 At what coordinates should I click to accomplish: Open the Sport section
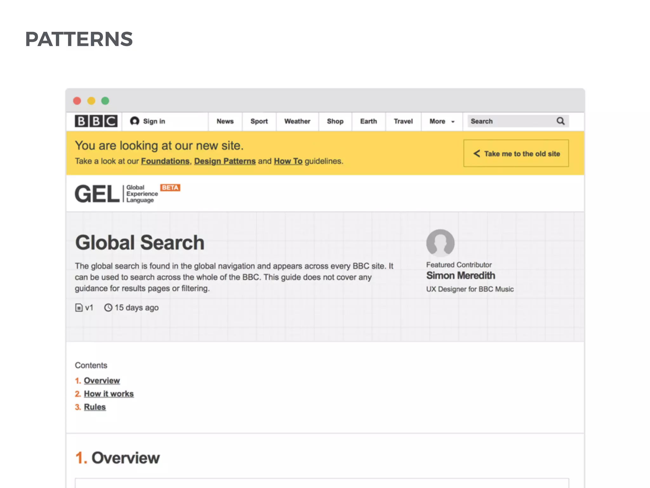tap(259, 121)
